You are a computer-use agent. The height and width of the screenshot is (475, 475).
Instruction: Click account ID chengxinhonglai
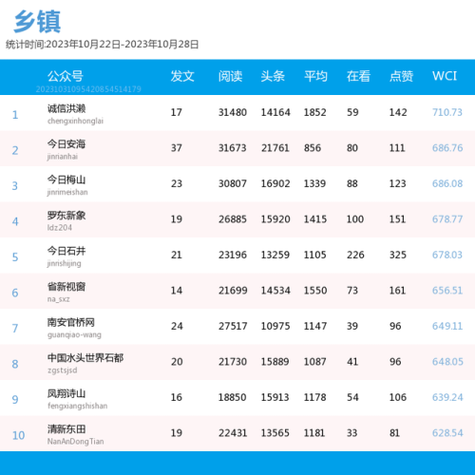tap(75, 121)
